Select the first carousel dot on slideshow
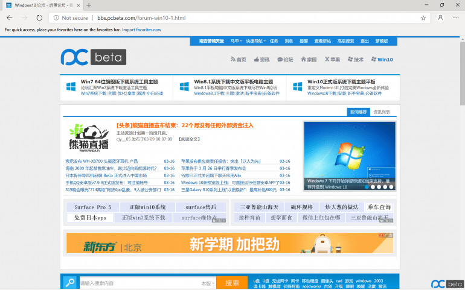Image resolution: width=465 pixels, height=290 pixels. point(367,187)
